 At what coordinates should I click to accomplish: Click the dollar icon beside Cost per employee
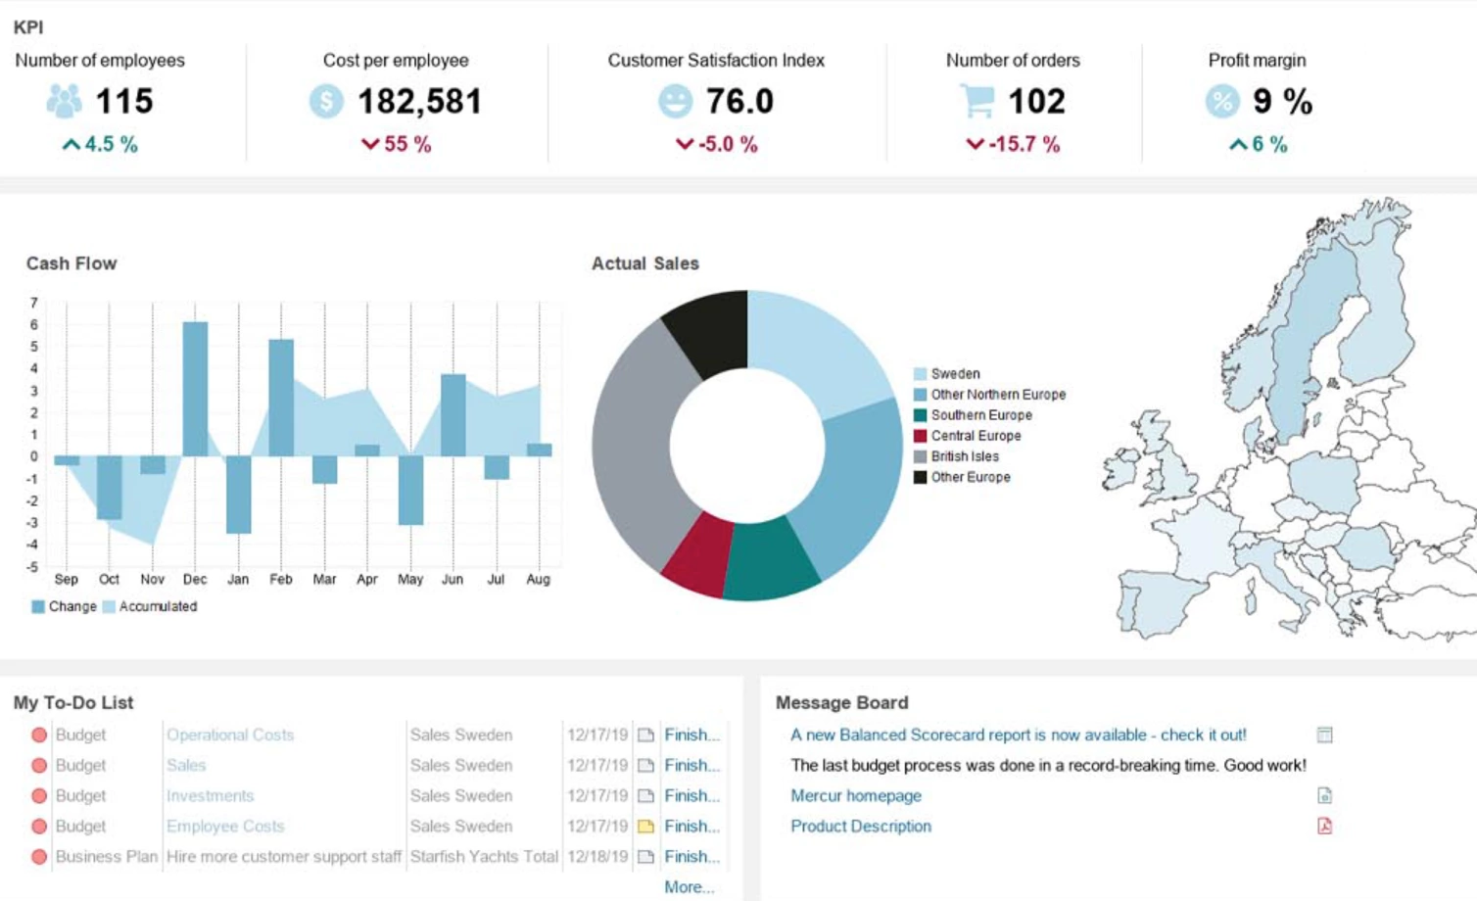(x=327, y=99)
